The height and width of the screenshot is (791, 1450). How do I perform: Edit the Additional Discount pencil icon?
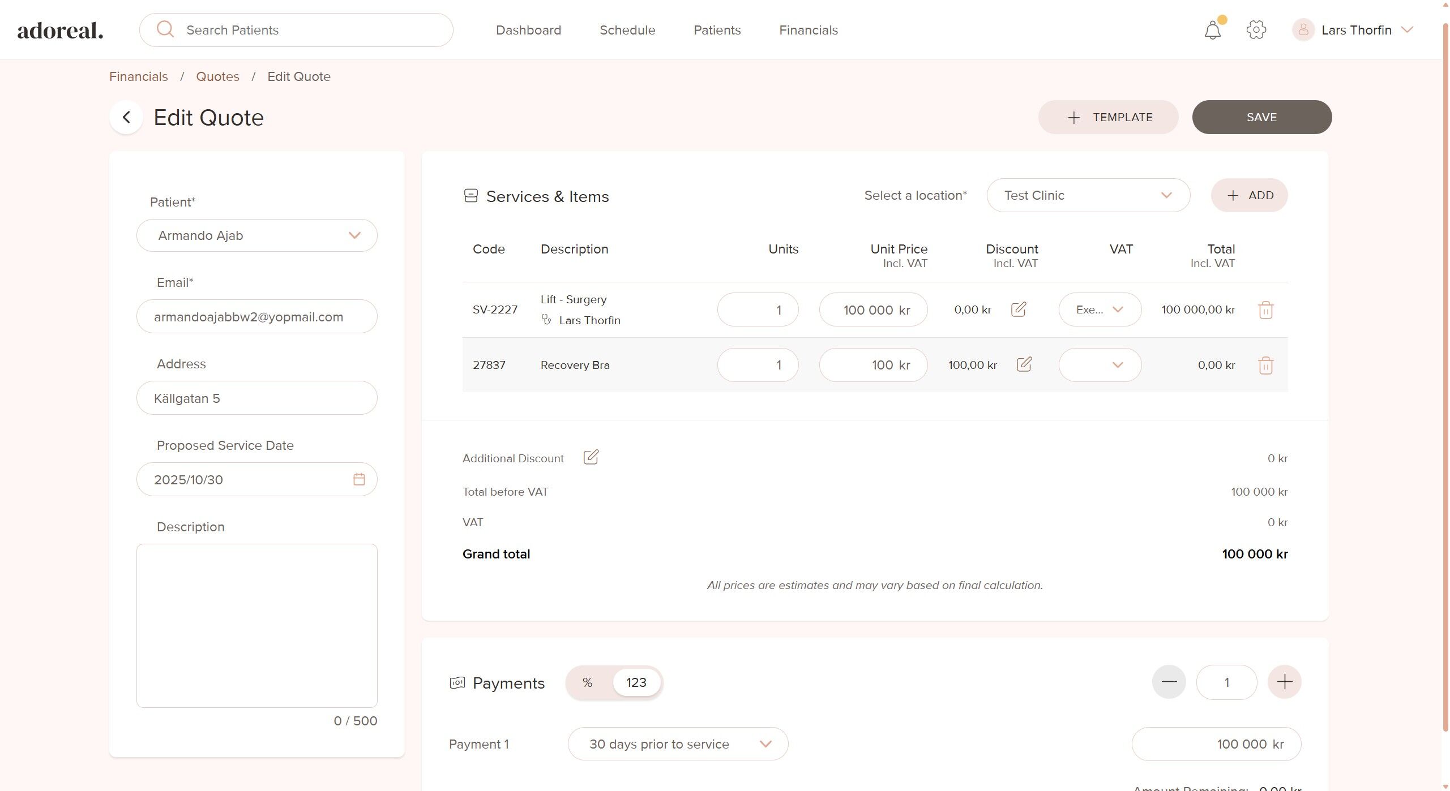(x=591, y=457)
